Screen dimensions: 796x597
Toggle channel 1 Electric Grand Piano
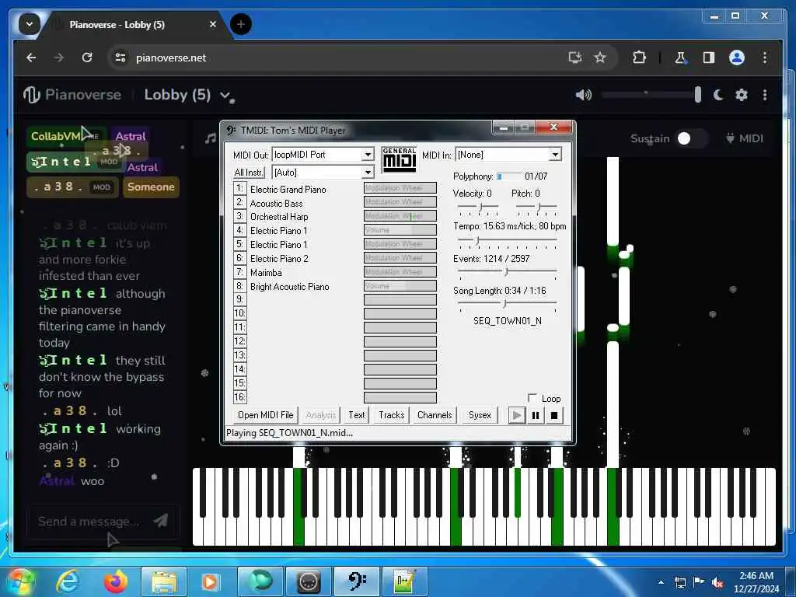click(239, 188)
